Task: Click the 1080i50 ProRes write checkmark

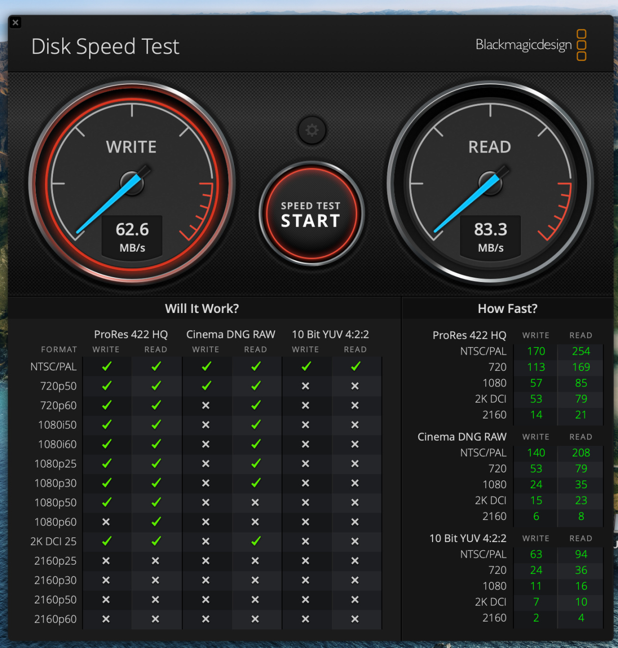Action: tap(106, 425)
